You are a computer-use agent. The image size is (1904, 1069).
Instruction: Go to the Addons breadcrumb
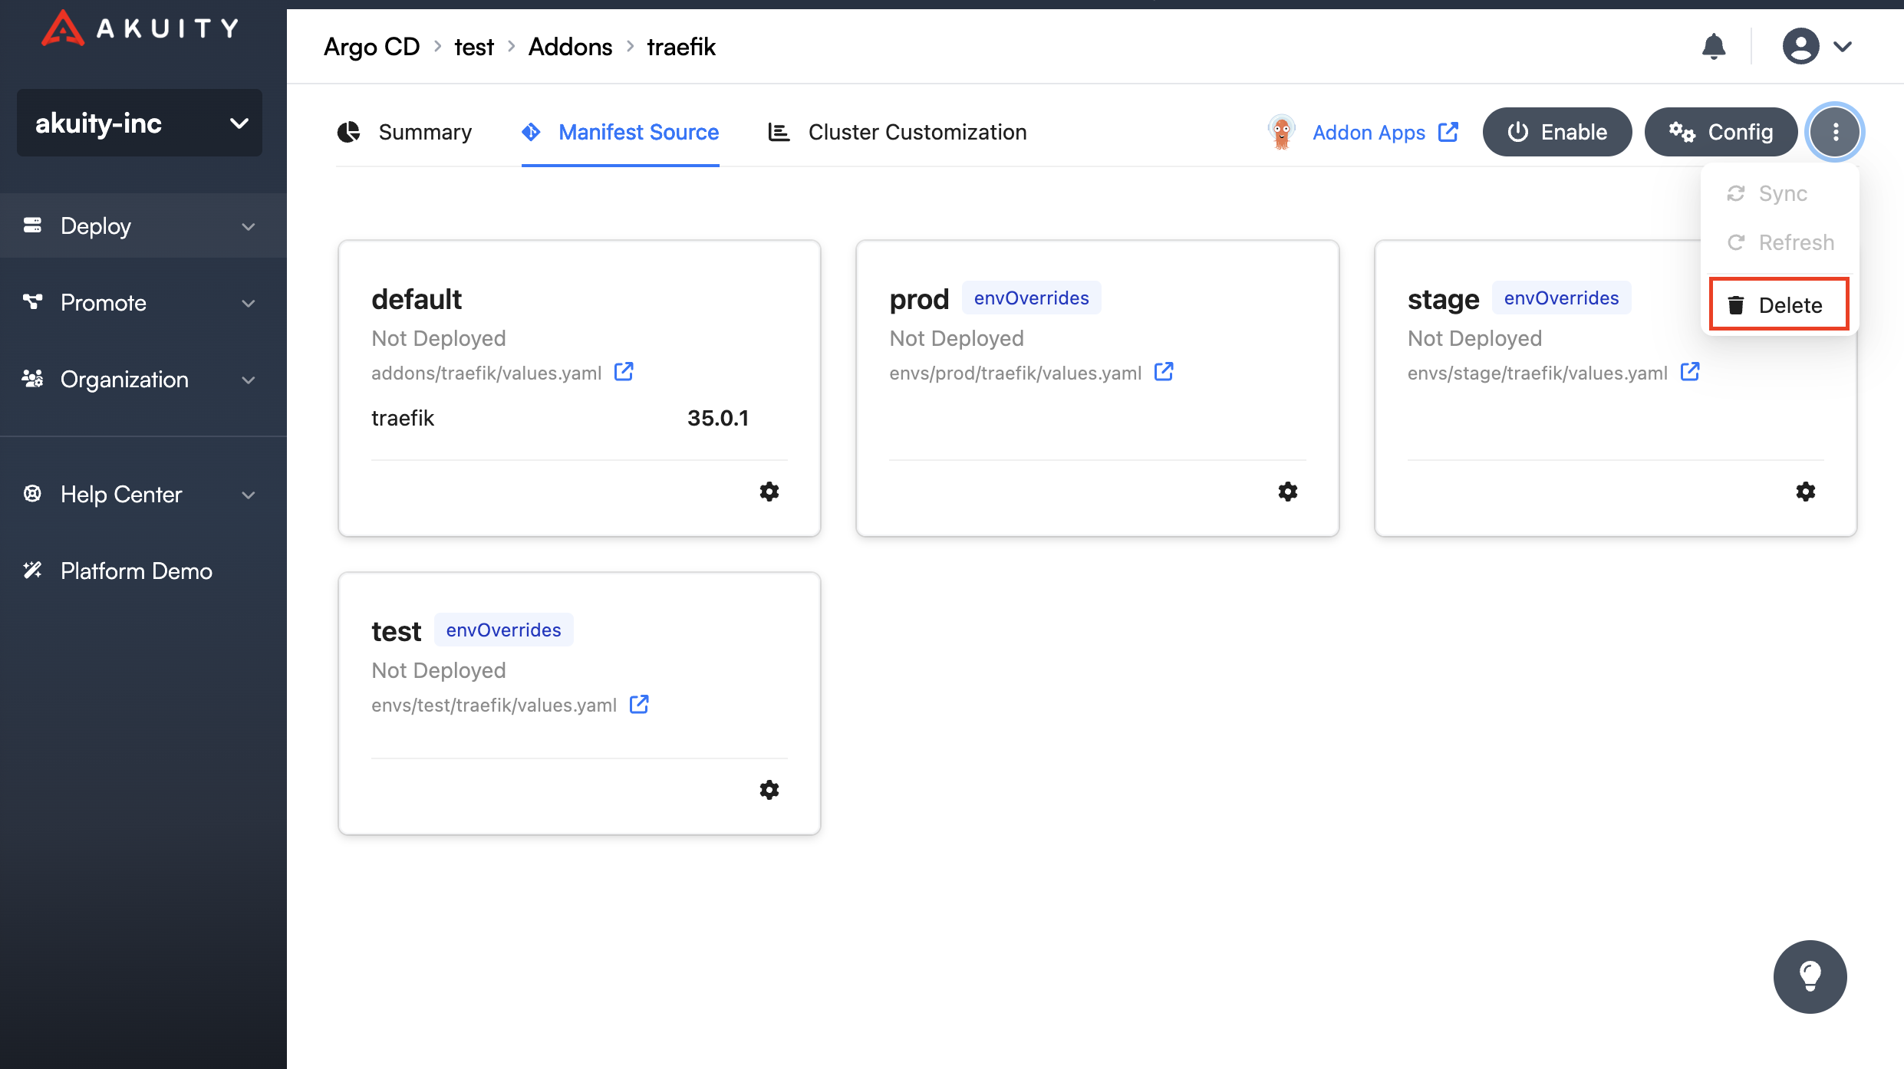pos(570,47)
